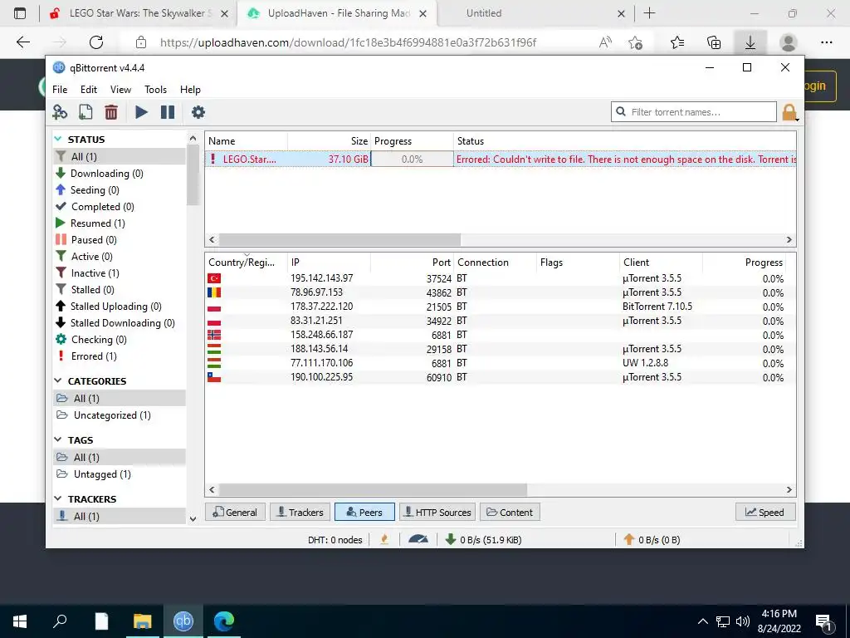Filter by Active (0) status
The height and width of the screenshot is (638, 850).
120,257
